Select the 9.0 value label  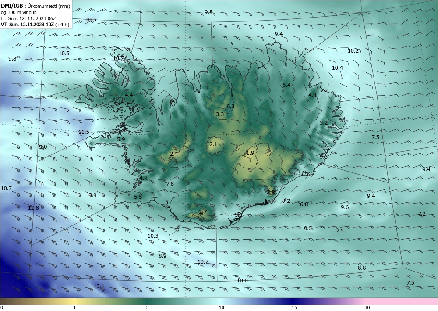(x=43, y=147)
